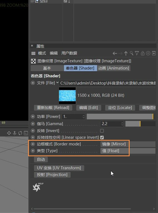The image size is (158, 213).
Task: Expand the 文件 [File] dropdown chevron
Action: point(57,83)
